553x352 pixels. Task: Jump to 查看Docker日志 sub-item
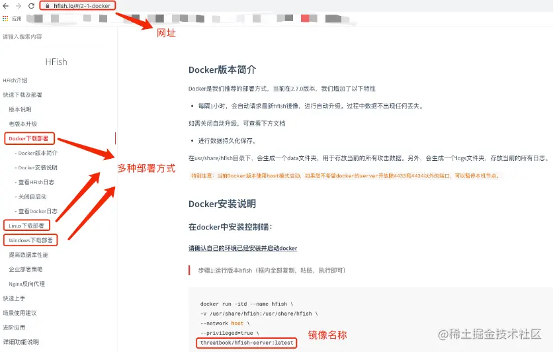click(x=36, y=211)
